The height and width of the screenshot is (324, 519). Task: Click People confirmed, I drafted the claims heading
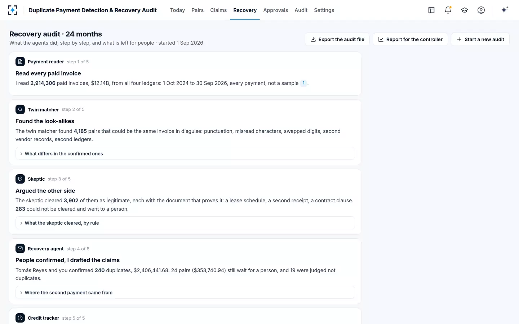click(68, 260)
